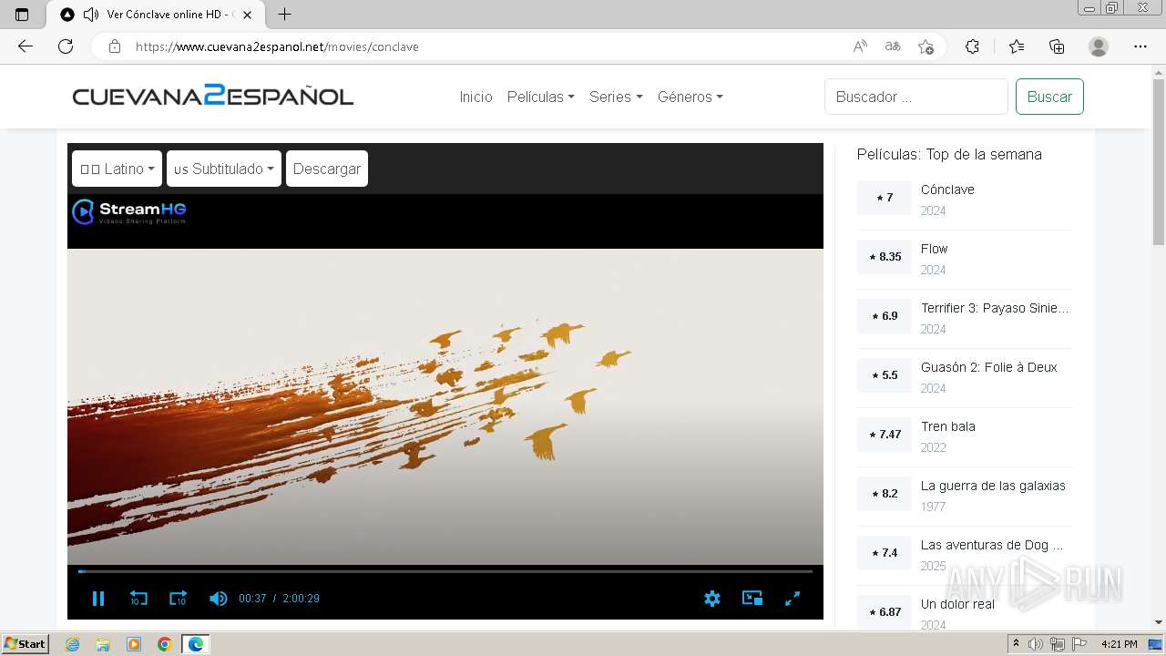This screenshot has height=656, width=1166.
Task: Click the browser address bar URL
Action: tap(277, 46)
